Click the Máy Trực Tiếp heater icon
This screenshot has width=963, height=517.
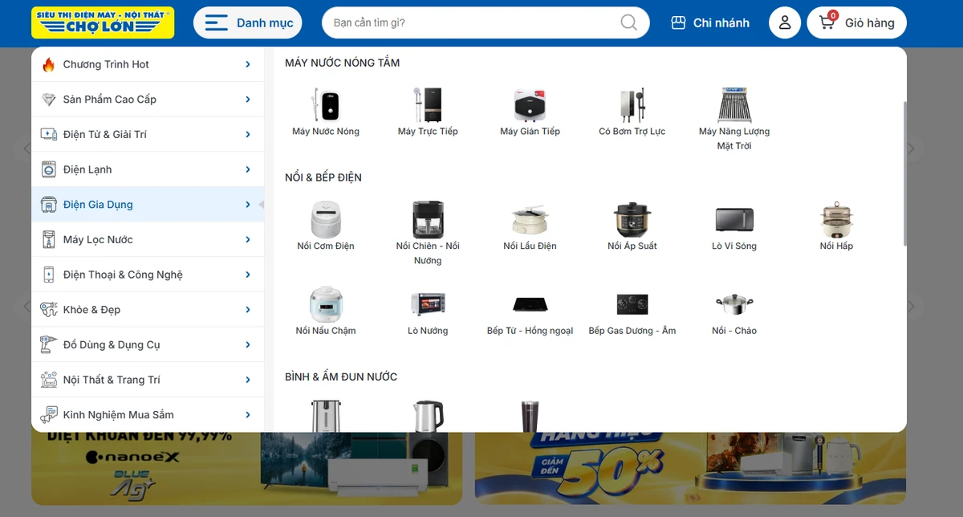click(x=428, y=104)
